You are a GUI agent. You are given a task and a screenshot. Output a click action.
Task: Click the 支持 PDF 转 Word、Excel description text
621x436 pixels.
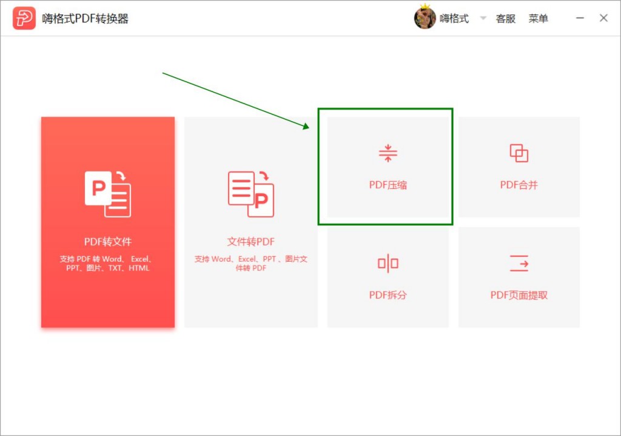tap(108, 263)
